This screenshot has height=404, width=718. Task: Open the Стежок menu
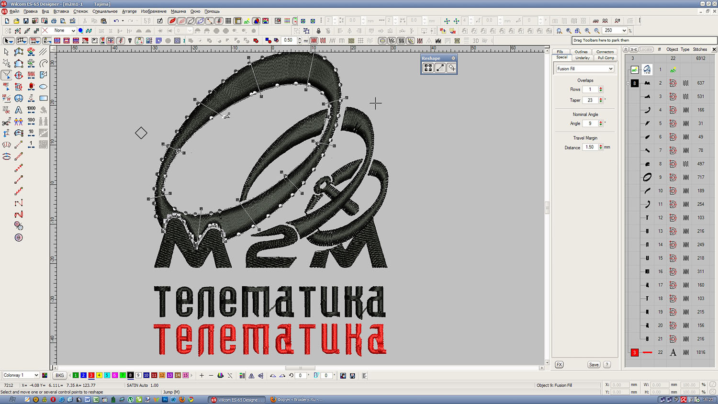pyautogui.click(x=80, y=11)
